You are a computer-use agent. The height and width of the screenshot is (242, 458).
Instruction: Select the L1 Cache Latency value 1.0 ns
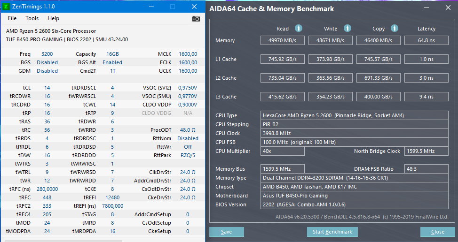click(x=426, y=59)
